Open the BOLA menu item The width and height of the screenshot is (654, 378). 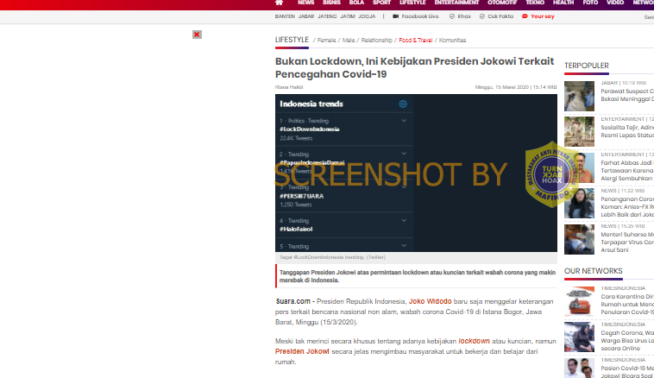356,3
